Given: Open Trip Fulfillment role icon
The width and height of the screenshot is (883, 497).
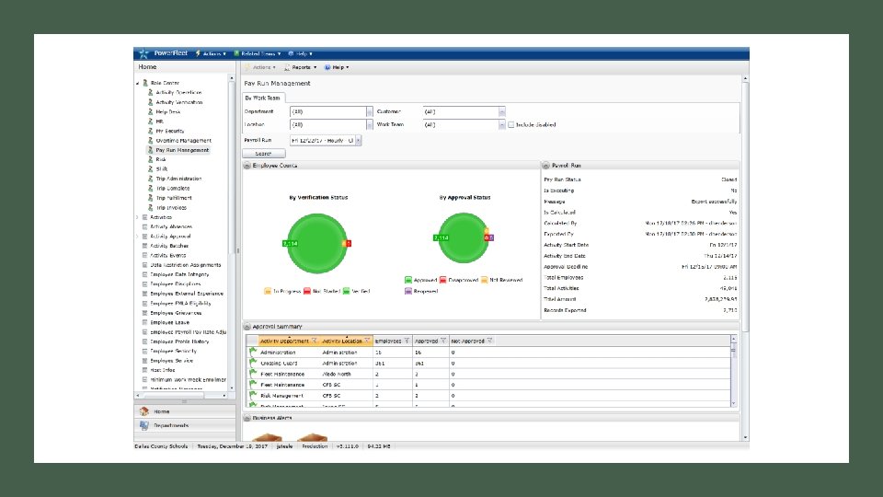Looking at the screenshot, I should coord(150,198).
